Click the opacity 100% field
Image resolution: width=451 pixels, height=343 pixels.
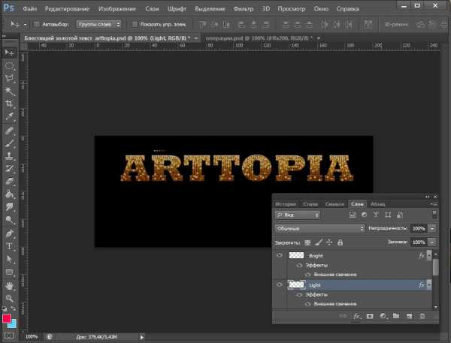(x=419, y=229)
